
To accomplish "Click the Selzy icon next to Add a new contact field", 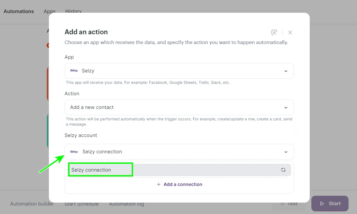I will (74, 71).
